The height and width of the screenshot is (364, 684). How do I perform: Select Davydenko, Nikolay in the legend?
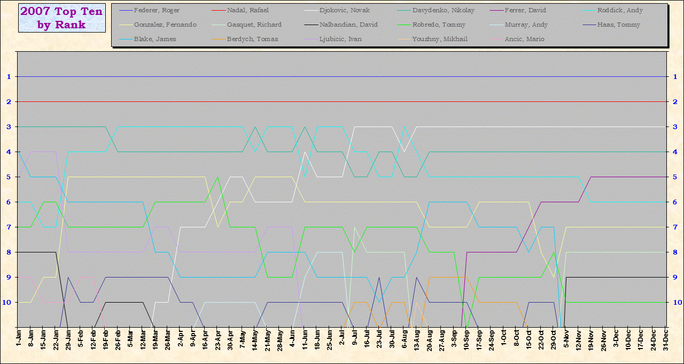click(443, 11)
